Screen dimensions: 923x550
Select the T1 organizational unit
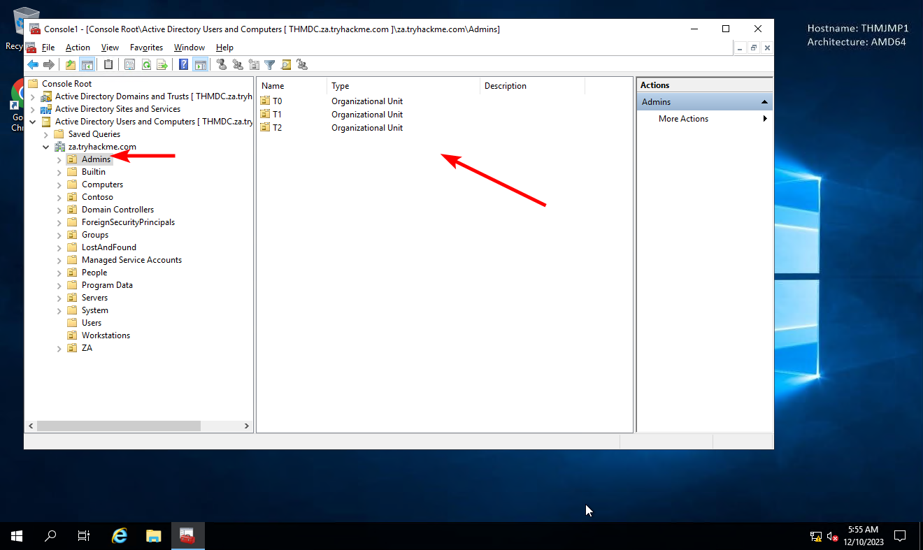tap(271, 115)
